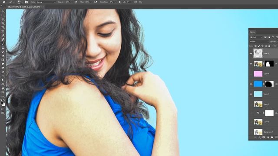Viewport: 278px width, 156px height.
Task: Toggle Quick Mask mode
Action: pos(3,109)
